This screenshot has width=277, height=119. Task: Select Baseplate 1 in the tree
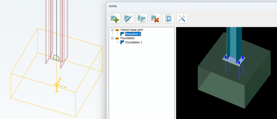coord(133,34)
